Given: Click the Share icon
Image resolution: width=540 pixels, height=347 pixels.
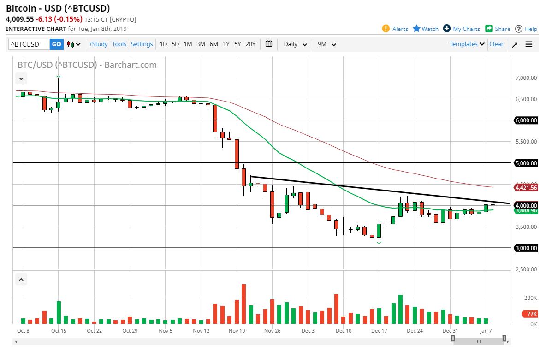Looking at the screenshot, I should (489, 29).
